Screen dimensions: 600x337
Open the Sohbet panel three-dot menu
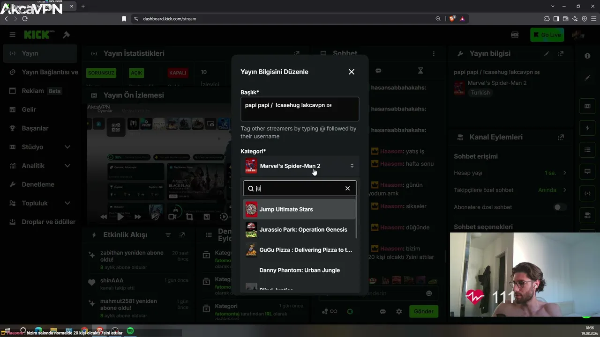pyautogui.click(x=434, y=54)
